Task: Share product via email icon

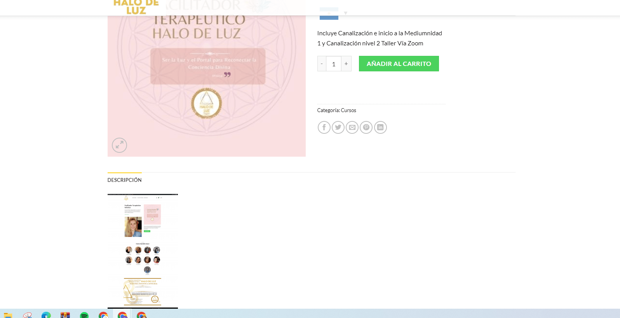Action: (352, 127)
